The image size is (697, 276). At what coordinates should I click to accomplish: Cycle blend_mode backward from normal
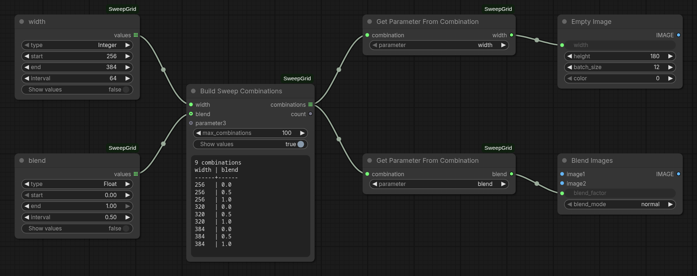pos(570,204)
